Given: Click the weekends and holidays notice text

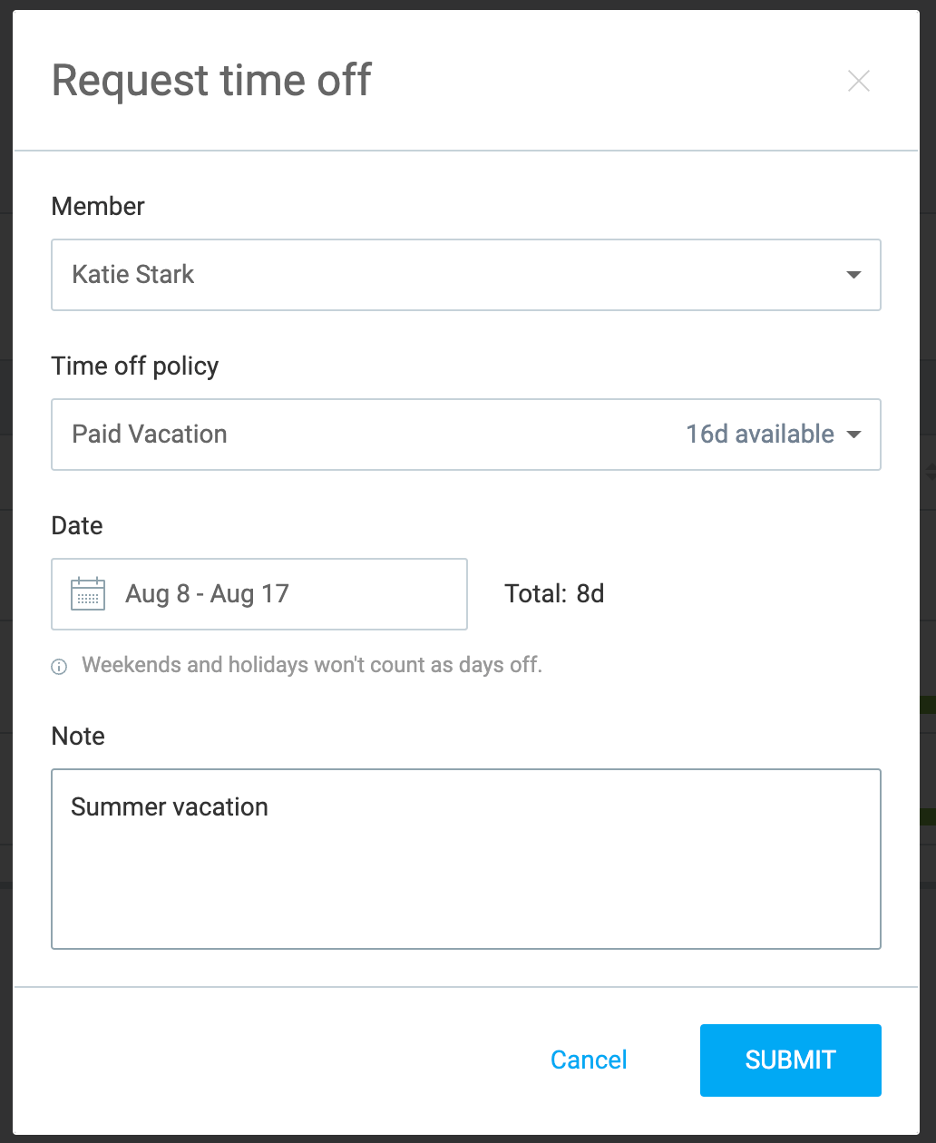Looking at the screenshot, I should point(312,665).
